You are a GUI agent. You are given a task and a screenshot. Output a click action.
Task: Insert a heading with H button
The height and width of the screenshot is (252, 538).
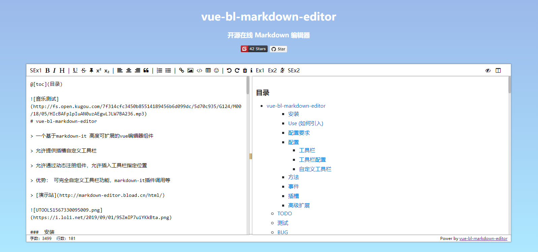(62, 70)
